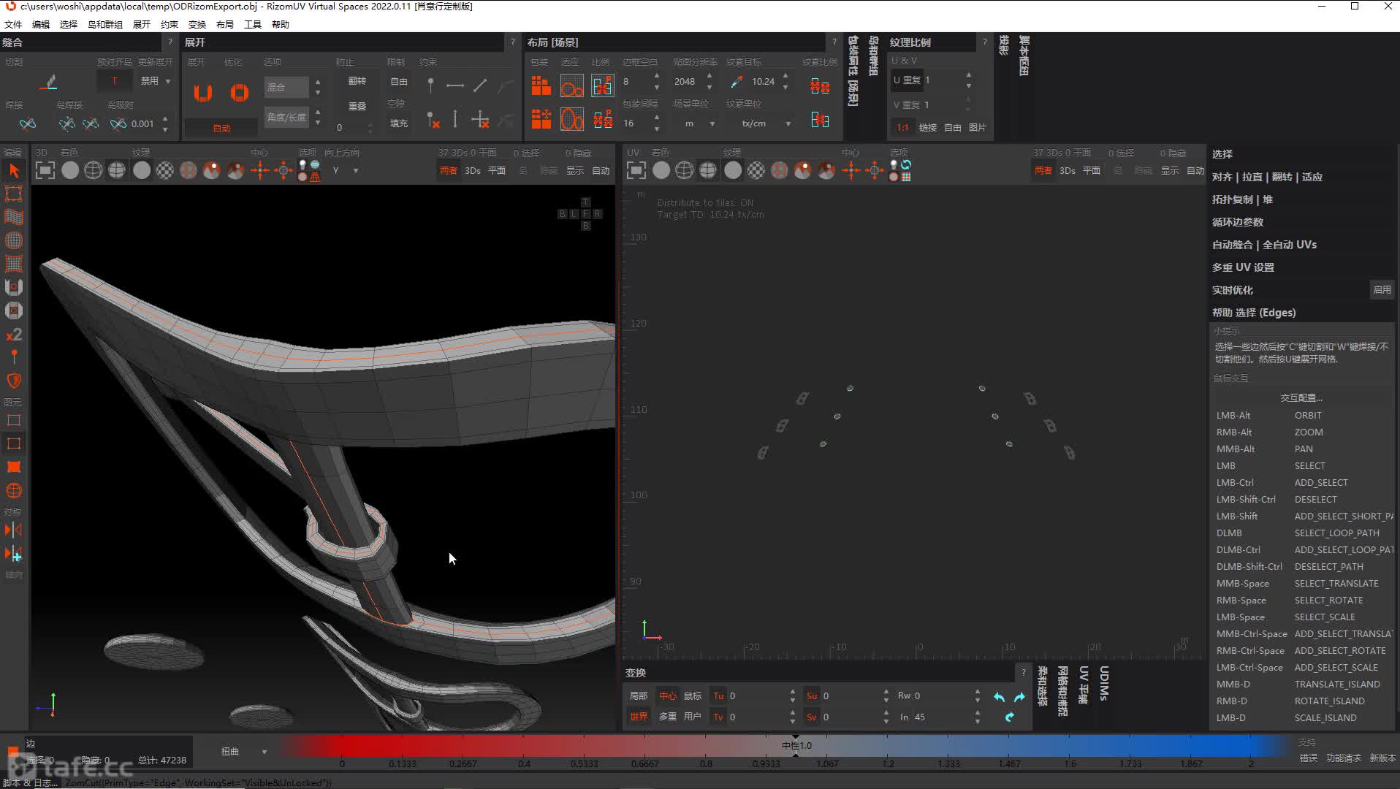Open the Help menu
The height and width of the screenshot is (789, 1400).
(x=281, y=24)
